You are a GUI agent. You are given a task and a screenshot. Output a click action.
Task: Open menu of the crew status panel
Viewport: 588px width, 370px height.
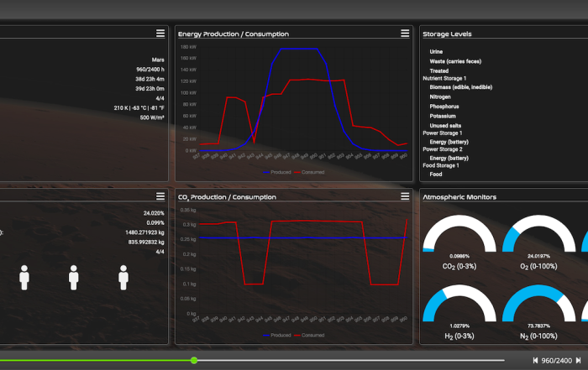160,196
